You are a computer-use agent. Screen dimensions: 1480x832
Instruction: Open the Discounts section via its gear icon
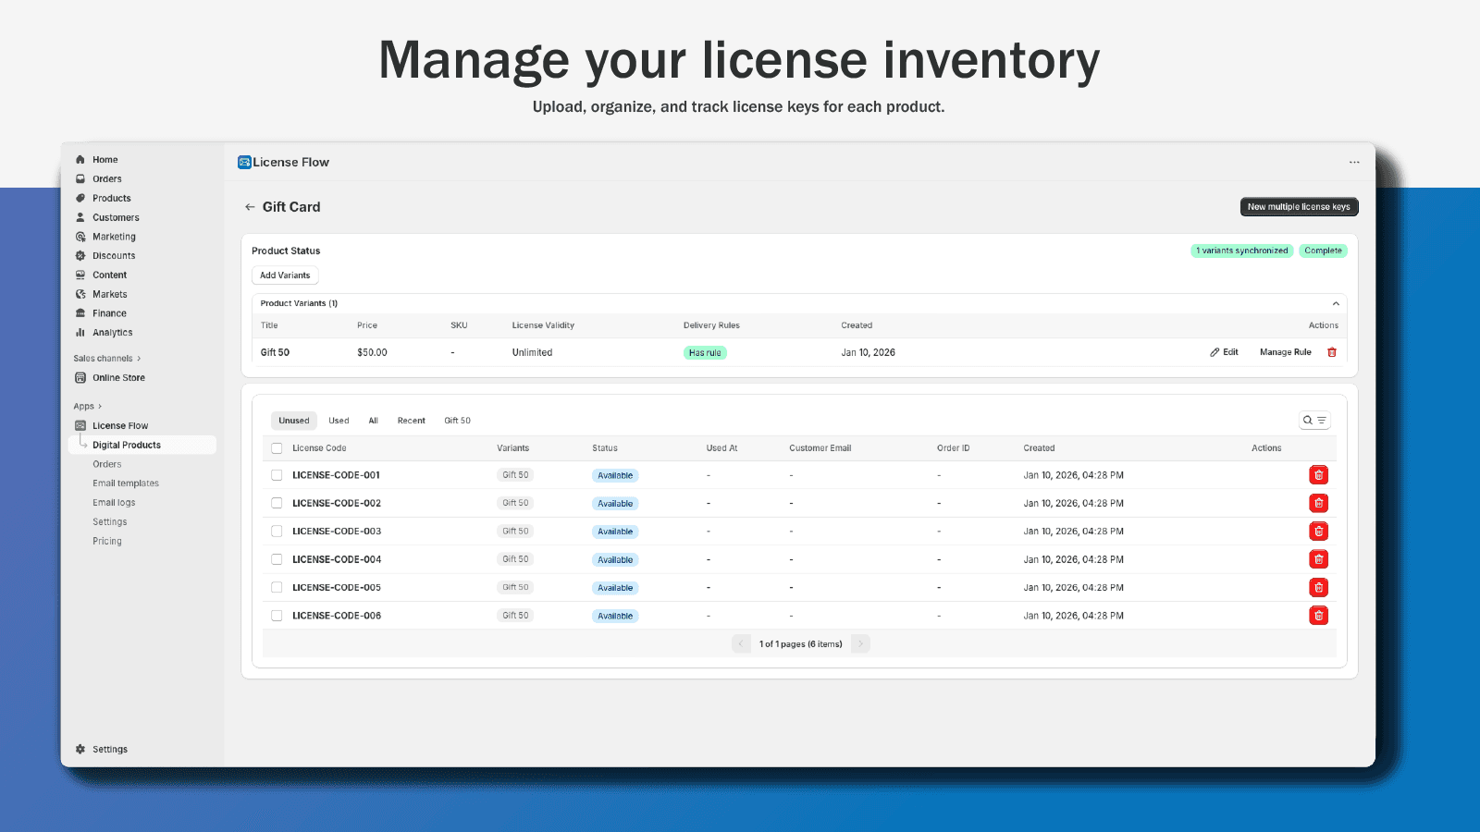[81, 255]
